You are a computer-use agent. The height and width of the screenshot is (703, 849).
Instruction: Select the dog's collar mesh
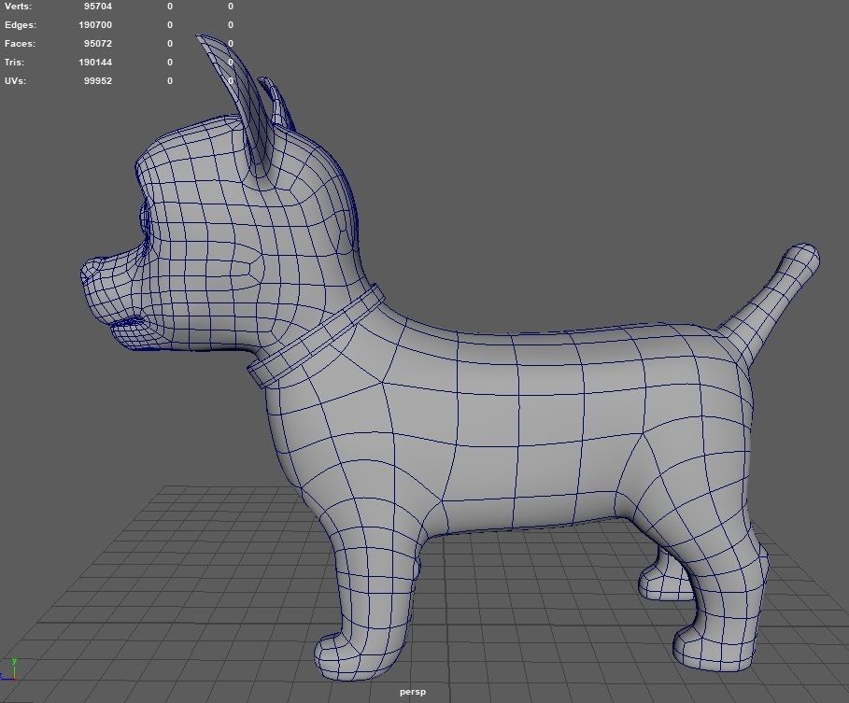(x=317, y=335)
